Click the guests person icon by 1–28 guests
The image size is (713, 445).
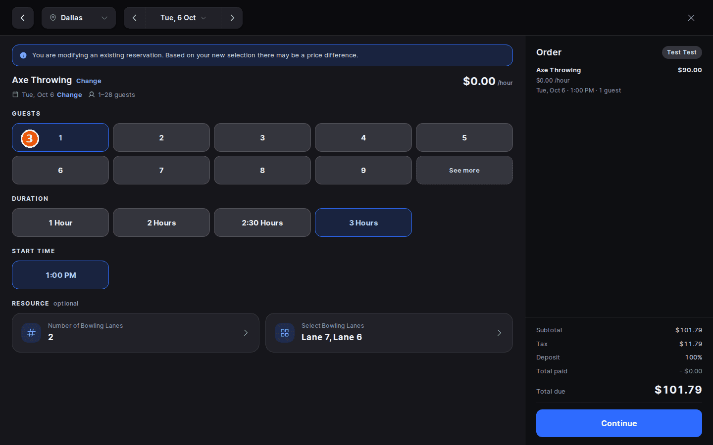pos(92,94)
